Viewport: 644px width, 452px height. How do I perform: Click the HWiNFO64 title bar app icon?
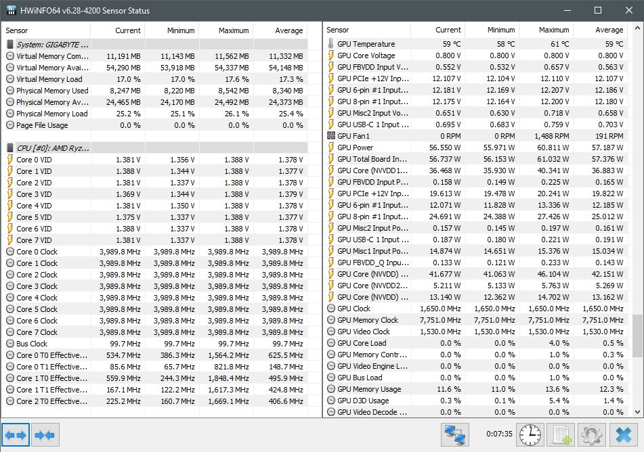tap(12, 10)
